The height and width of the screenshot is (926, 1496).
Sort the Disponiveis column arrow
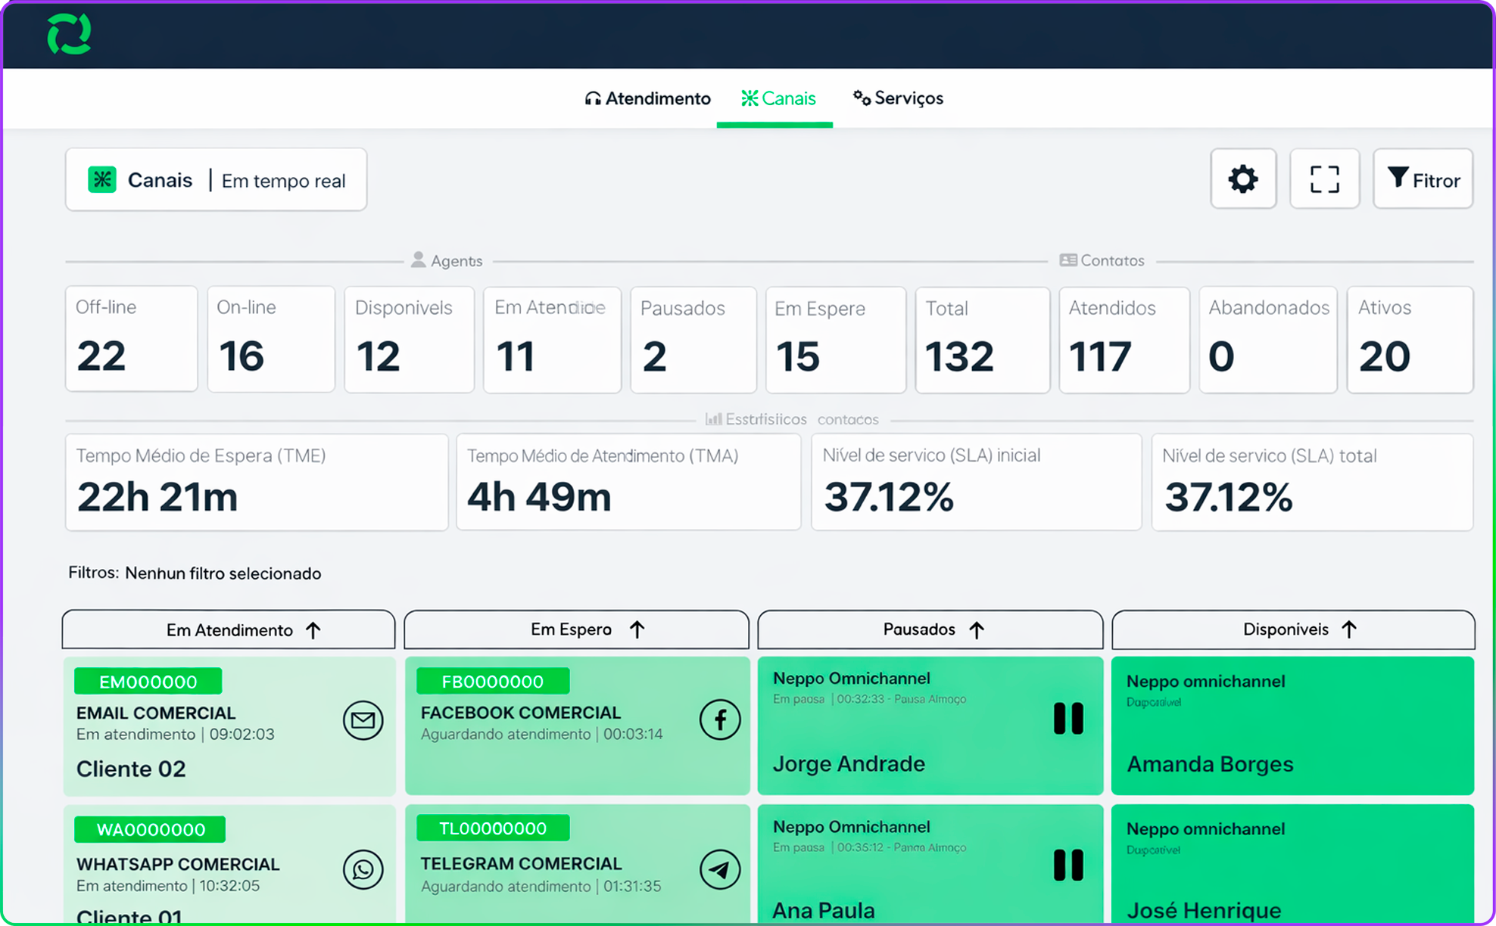[1349, 629]
